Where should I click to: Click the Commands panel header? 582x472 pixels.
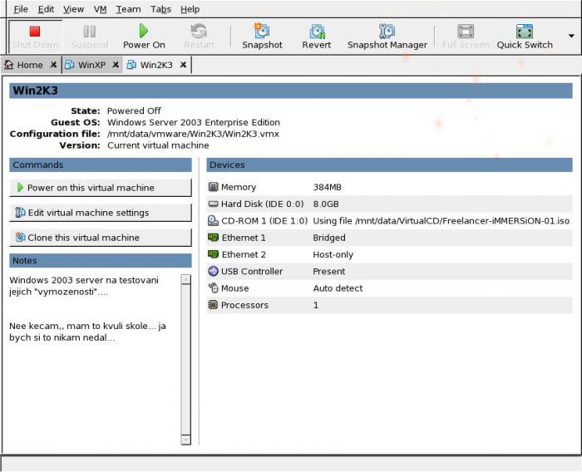(x=101, y=165)
